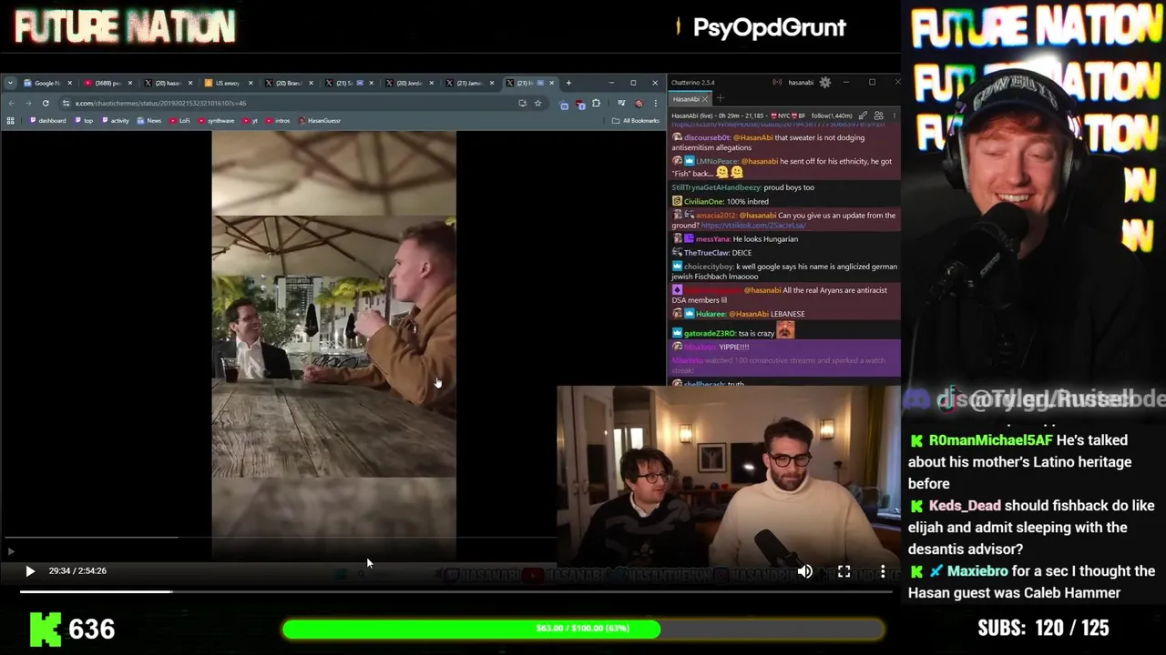This screenshot has height=655, width=1166.
Task: Open the tiktok link in amacia2012's message
Action: click(x=753, y=226)
